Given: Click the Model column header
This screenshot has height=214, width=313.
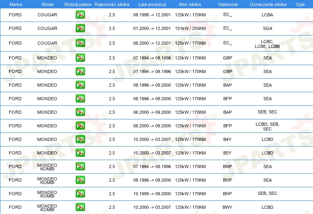Looking at the screenshot, I should coord(48,4).
